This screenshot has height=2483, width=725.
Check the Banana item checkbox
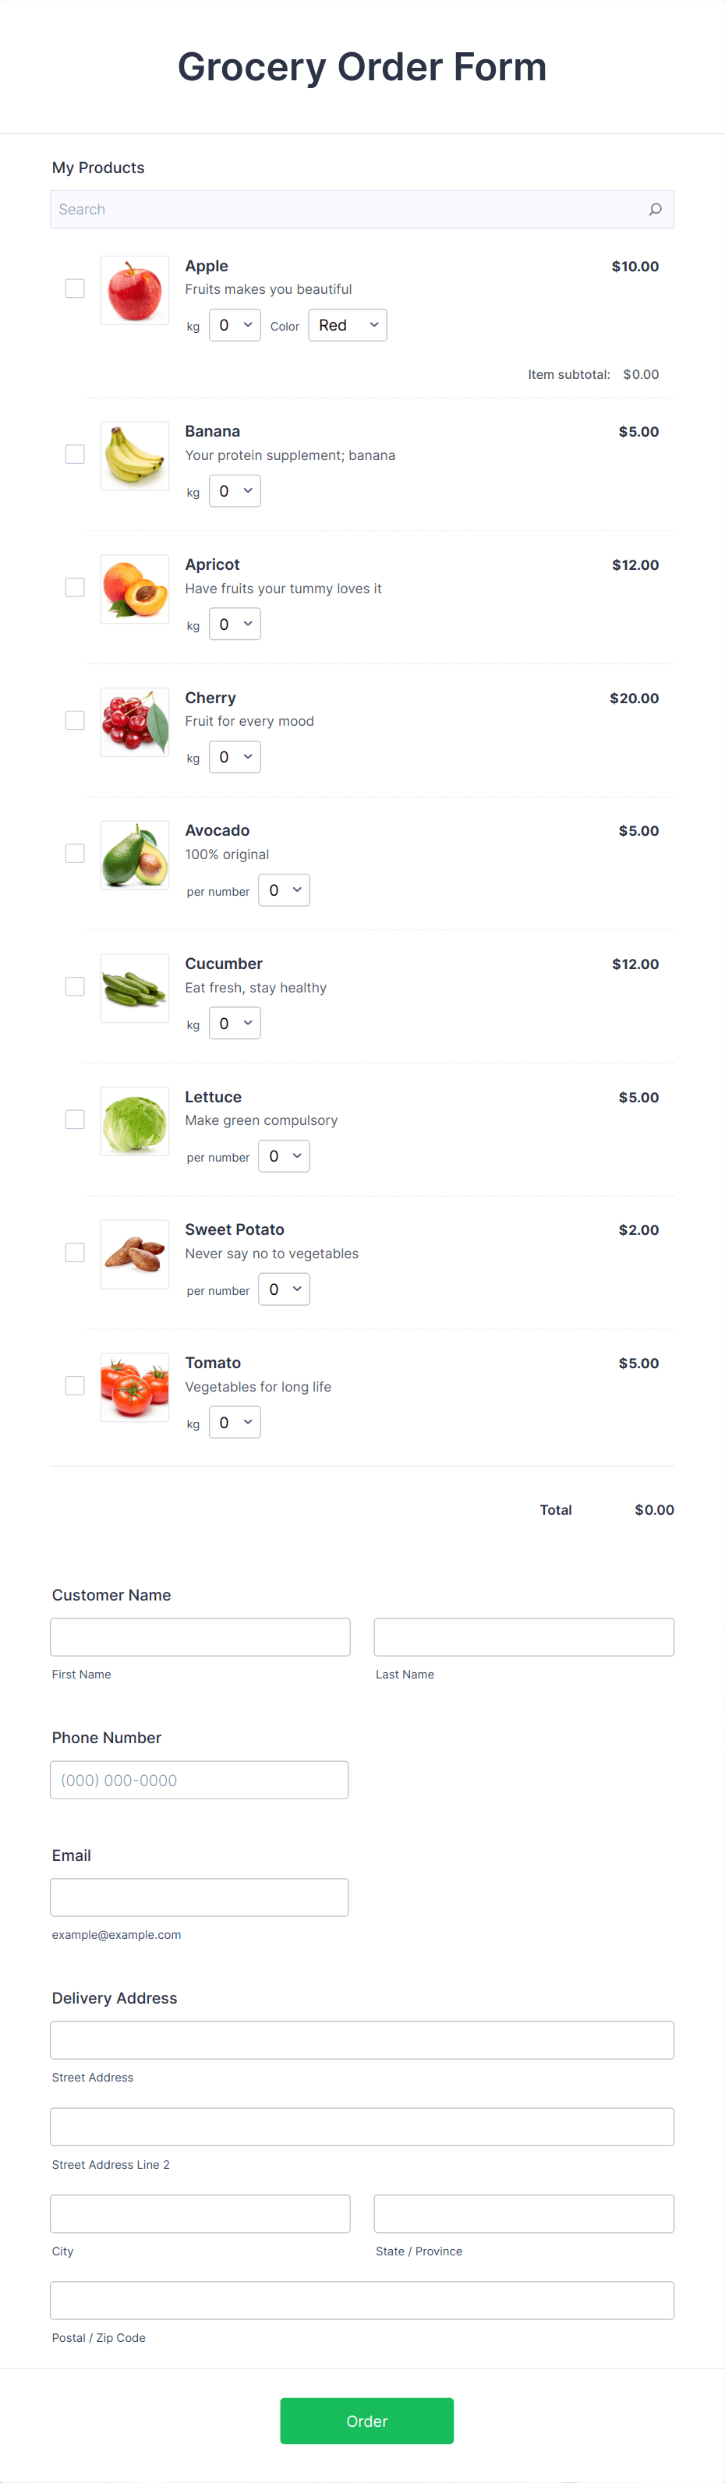click(x=74, y=453)
